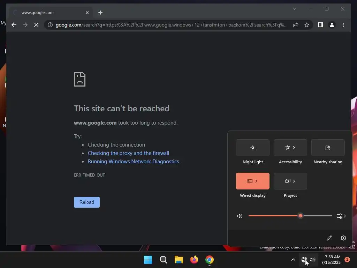The image size is (357, 268).
Task: Show hidden tray icons chevron
Action: coord(293,260)
